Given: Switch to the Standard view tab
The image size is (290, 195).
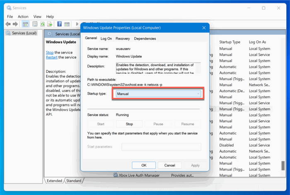Looking at the screenshot, I should point(74,181).
